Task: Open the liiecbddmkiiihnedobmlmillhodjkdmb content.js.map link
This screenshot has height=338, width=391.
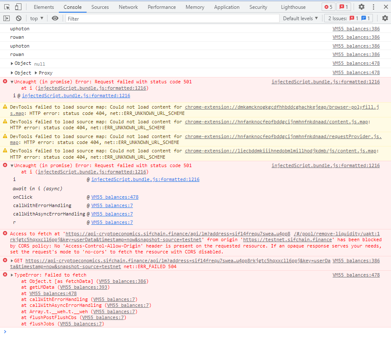Action: click(x=280, y=151)
